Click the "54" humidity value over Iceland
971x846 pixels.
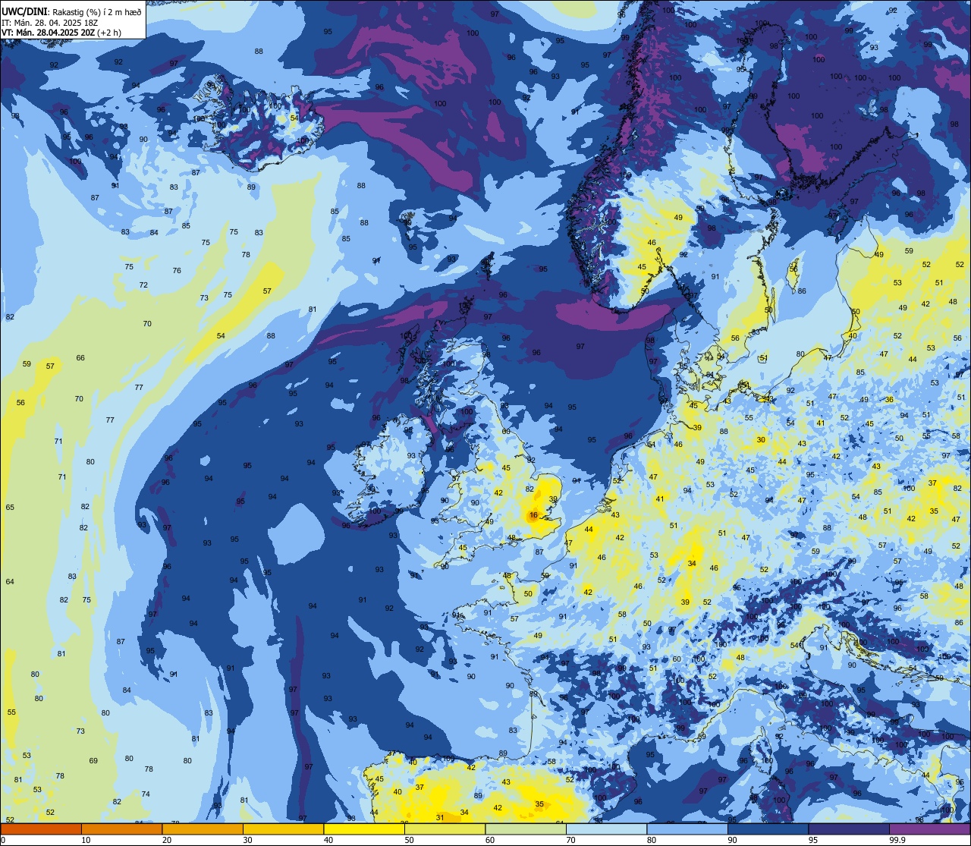[294, 118]
